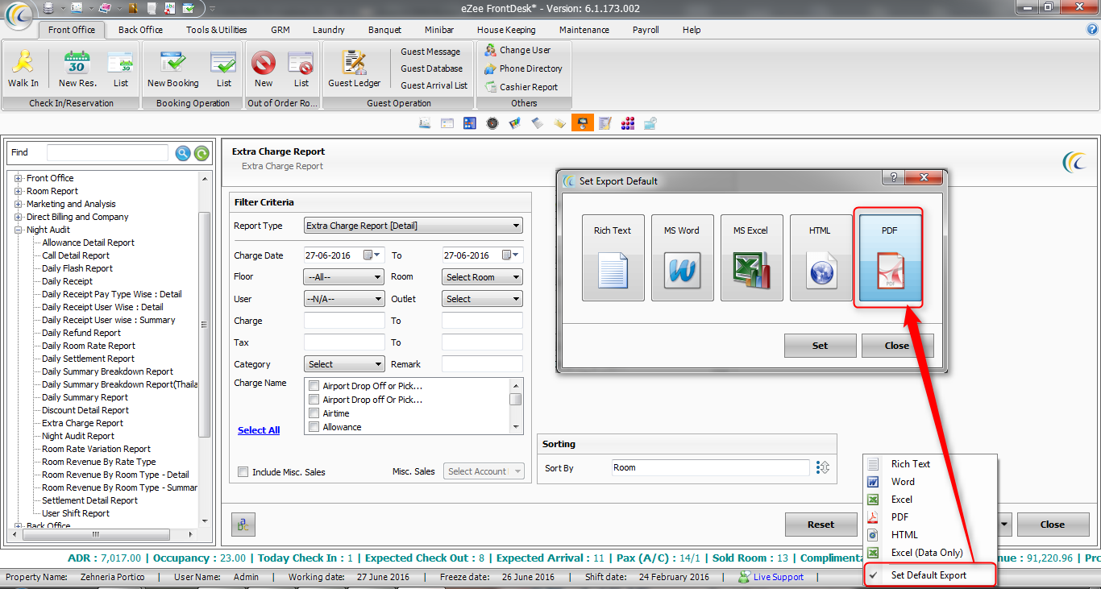Open the Outlet dropdown
The image size is (1101, 589).
pyautogui.click(x=483, y=299)
